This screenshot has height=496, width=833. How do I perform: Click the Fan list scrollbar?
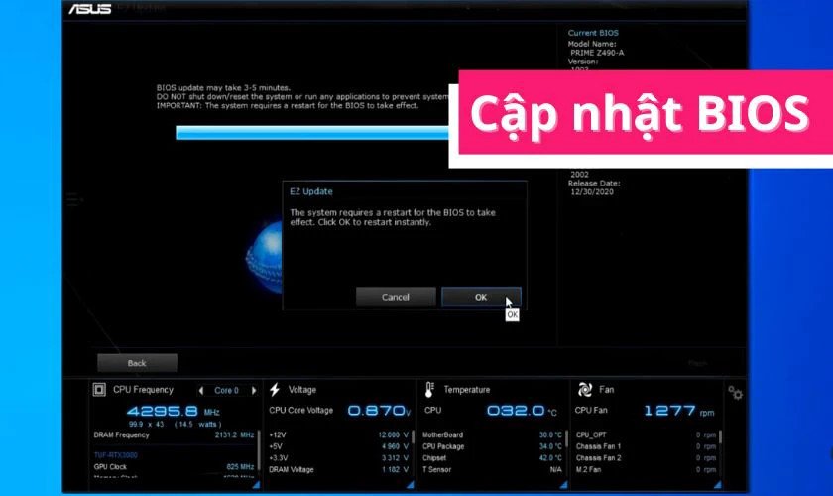click(x=721, y=437)
